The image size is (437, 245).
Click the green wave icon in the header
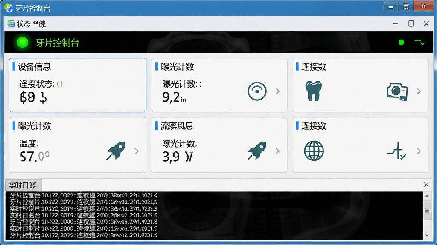coord(420,43)
